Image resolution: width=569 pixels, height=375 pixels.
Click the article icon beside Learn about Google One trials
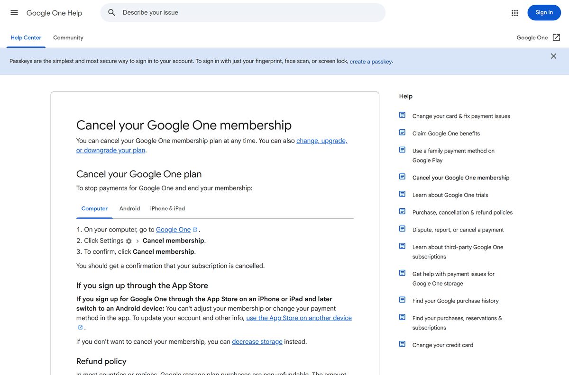point(402,194)
